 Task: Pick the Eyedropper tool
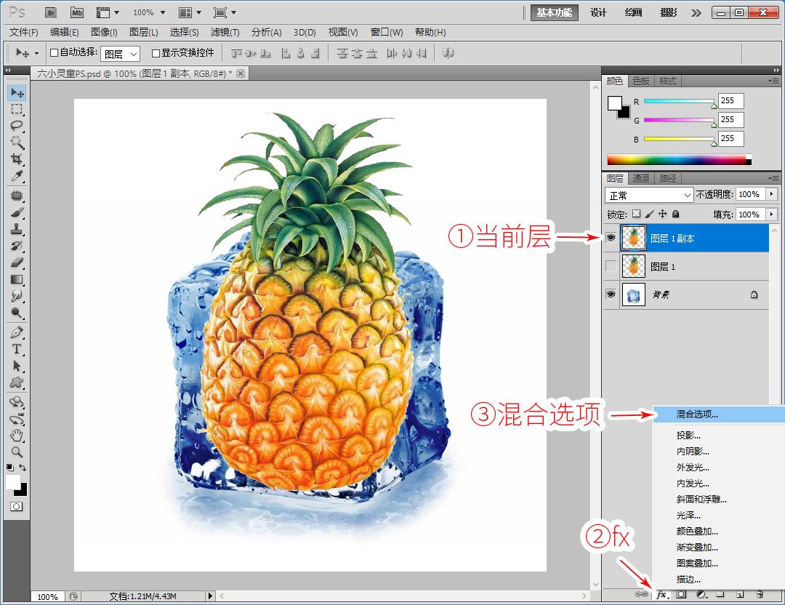pos(17,177)
